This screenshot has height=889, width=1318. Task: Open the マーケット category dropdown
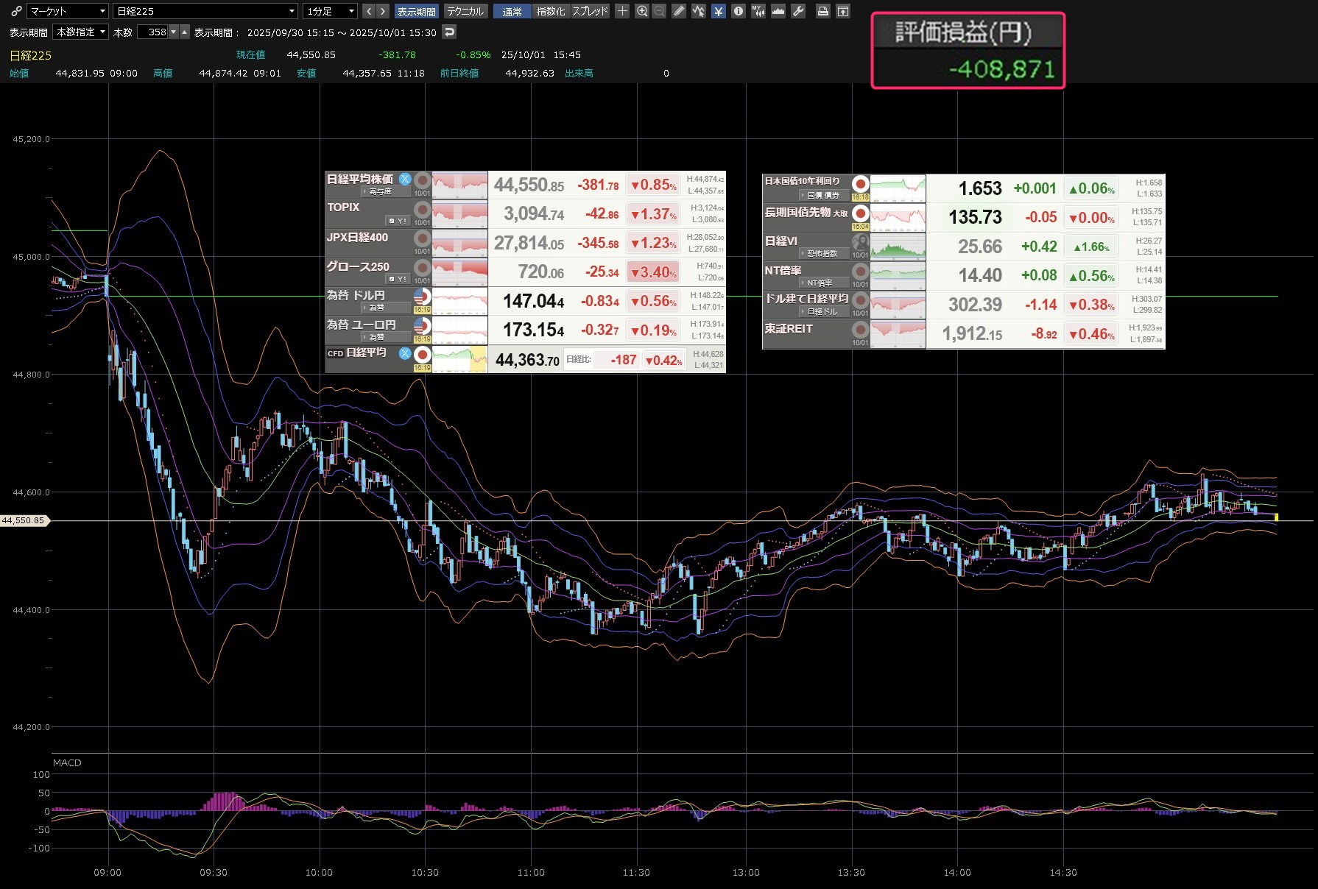pyautogui.click(x=68, y=11)
